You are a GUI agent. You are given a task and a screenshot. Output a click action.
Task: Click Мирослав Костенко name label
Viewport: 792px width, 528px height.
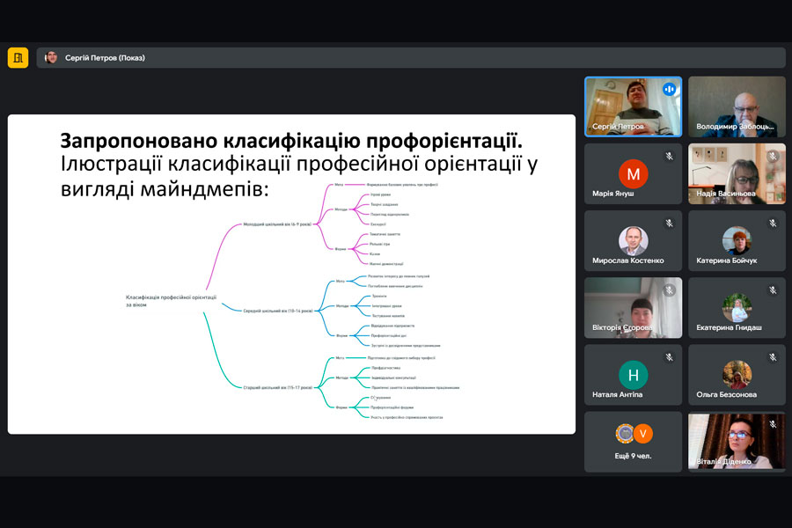click(x=627, y=260)
